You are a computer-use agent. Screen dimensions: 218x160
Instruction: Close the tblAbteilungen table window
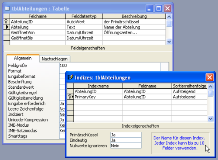click(x=167, y=8)
